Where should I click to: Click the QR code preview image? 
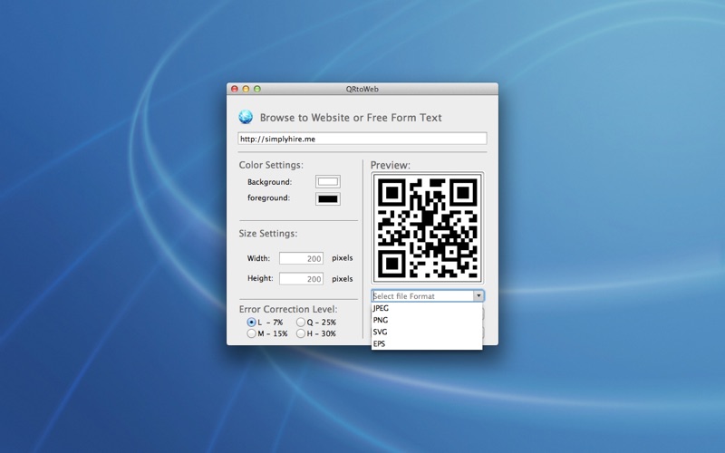427,228
